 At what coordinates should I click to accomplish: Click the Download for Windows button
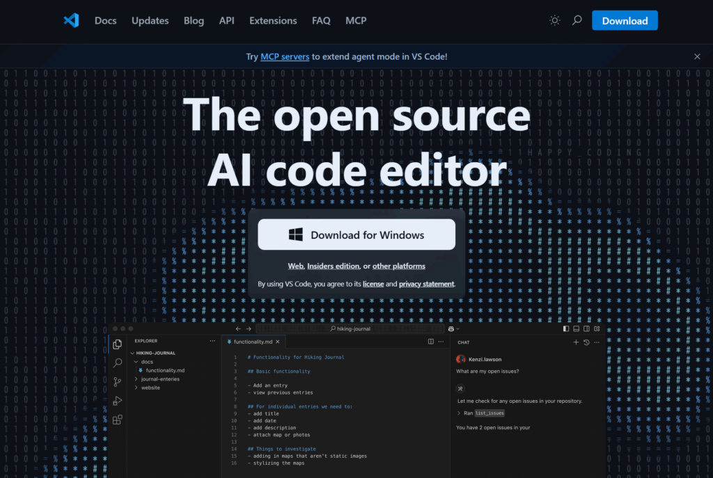[x=356, y=234]
